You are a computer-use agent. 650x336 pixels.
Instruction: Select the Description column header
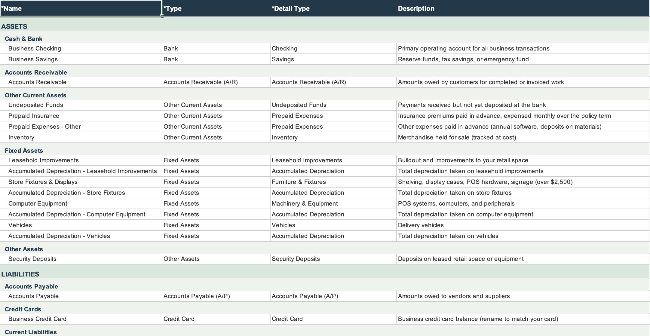(x=523, y=8)
